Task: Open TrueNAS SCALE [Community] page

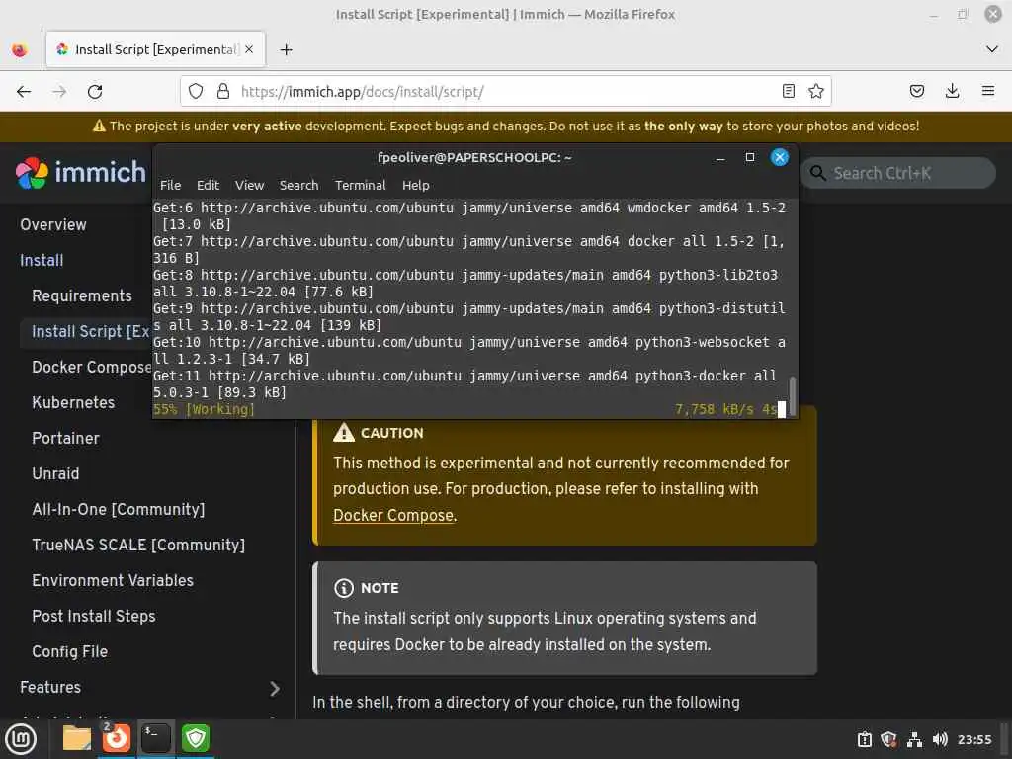Action: [138, 545]
